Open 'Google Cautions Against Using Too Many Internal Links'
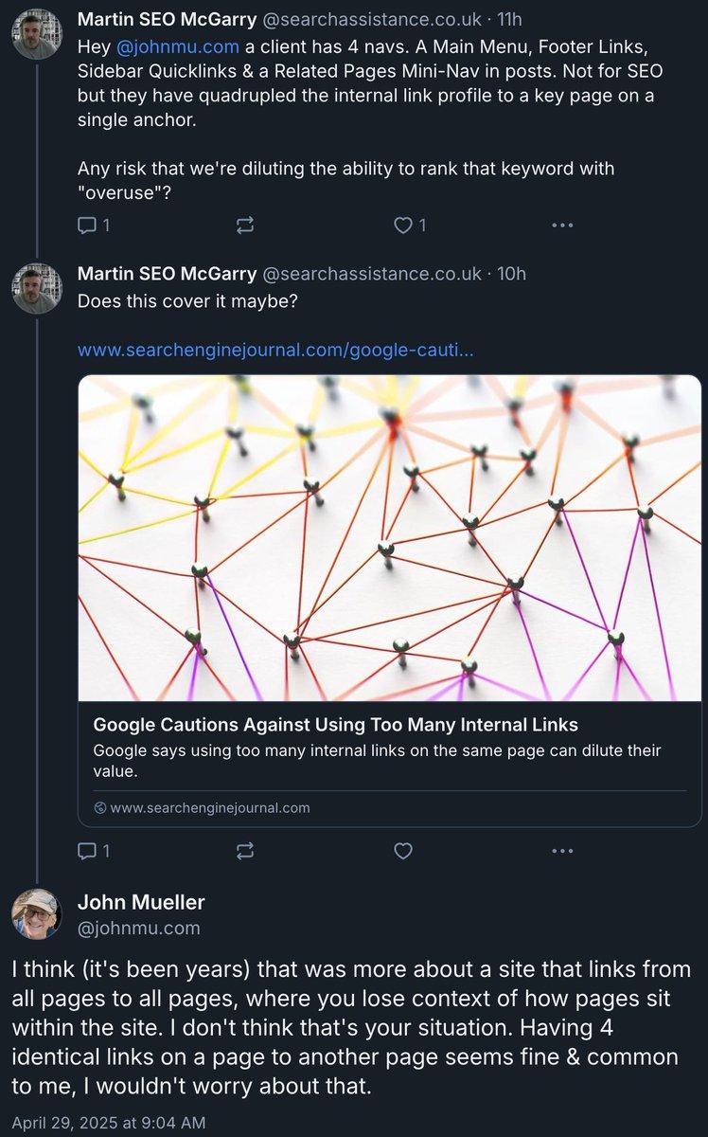This screenshot has height=1137, width=708. click(x=335, y=725)
